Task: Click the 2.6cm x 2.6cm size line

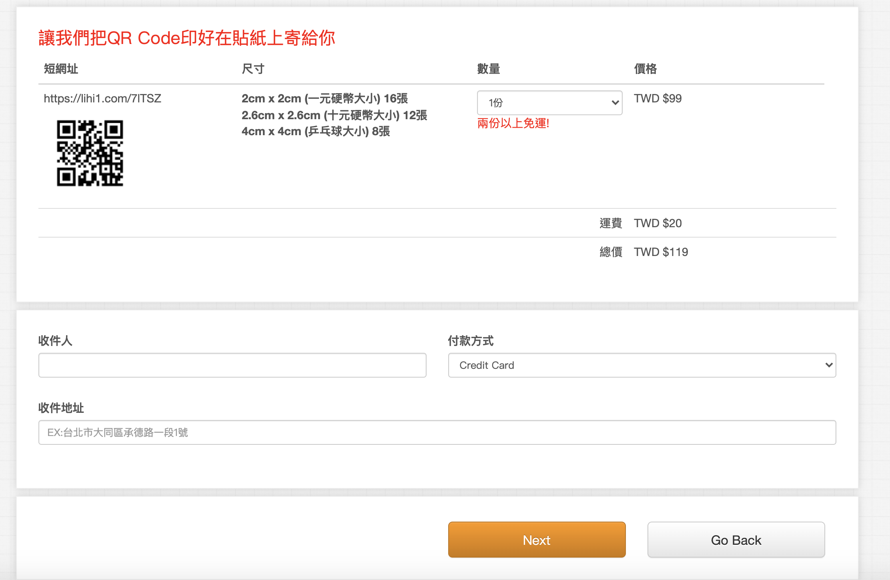Action: click(335, 115)
